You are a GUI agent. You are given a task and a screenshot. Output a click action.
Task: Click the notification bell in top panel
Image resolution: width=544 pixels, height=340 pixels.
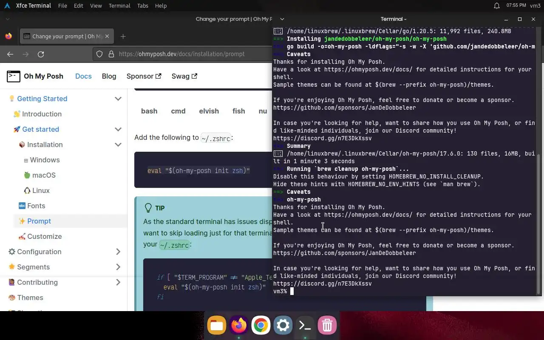click(x=497, y=6)
